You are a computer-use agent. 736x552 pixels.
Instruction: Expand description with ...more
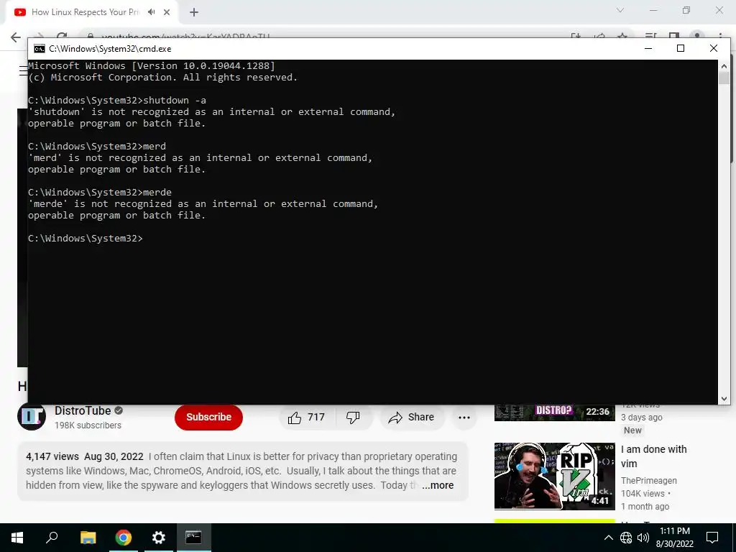click(438, 485)
